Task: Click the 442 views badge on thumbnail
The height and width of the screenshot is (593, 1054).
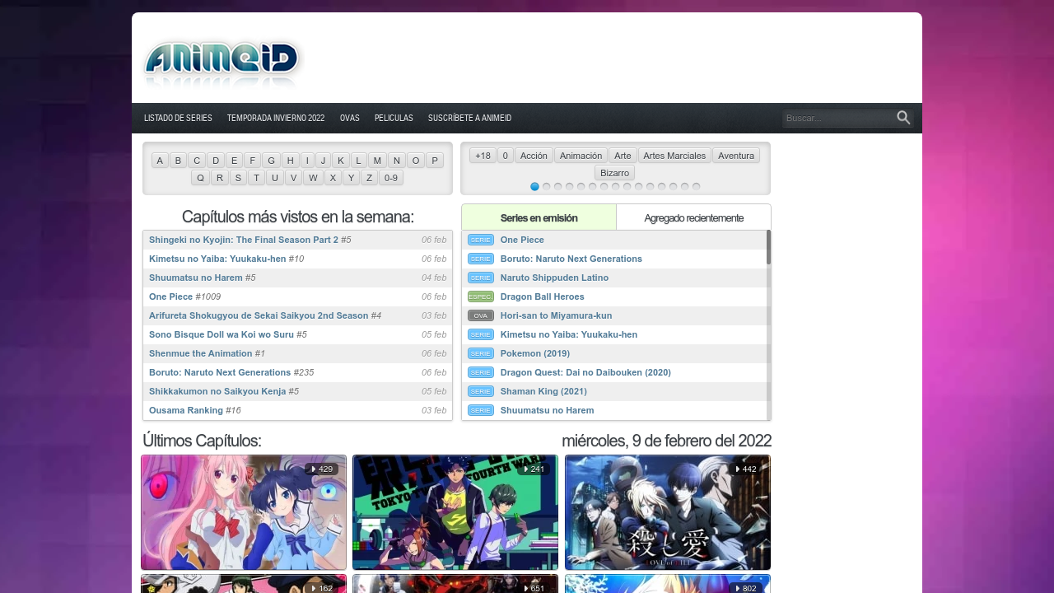Action: 745,469
